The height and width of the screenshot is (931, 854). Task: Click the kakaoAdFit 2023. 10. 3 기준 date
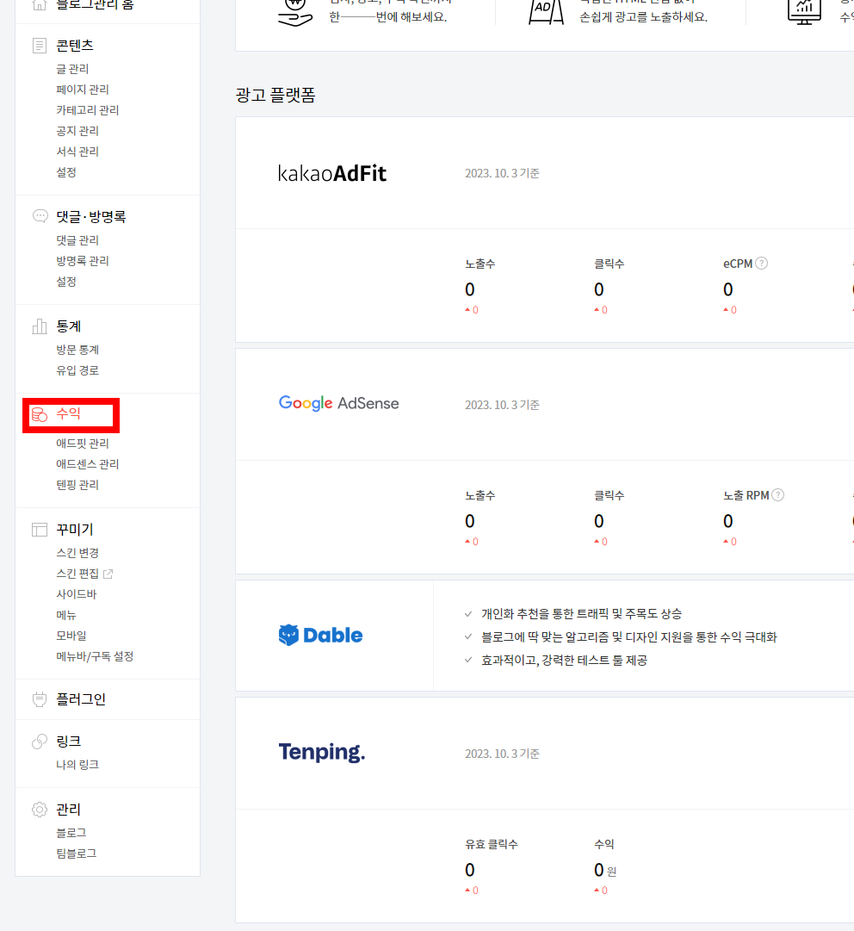tap(502, 173)
